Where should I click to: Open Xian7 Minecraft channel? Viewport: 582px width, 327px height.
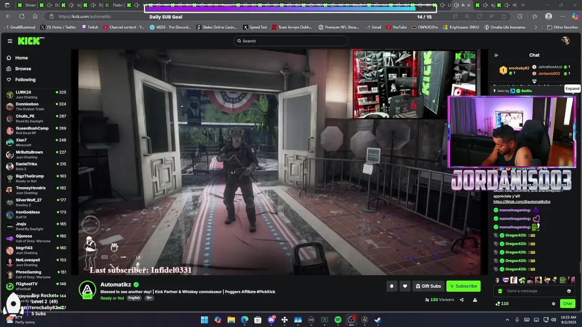(x=36, y=142)
